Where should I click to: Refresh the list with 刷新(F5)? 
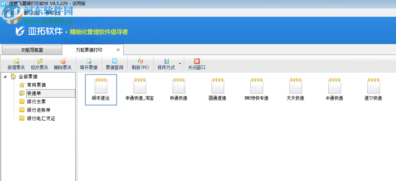point(140,64)
